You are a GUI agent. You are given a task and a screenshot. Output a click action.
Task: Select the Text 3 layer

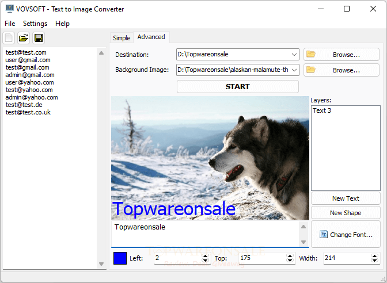click(x=322, y=110)
